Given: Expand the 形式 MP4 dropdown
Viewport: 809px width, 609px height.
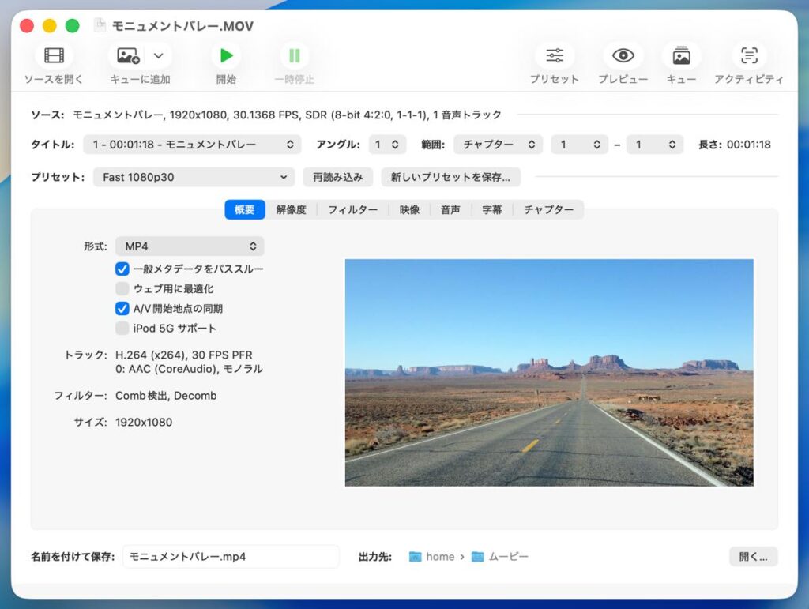Looking at the screenshot, I should 190,246.
